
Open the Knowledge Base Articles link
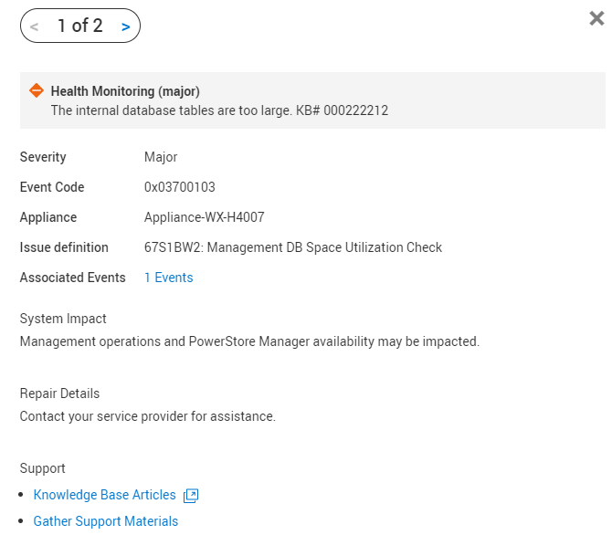click(x=104, y=495)
